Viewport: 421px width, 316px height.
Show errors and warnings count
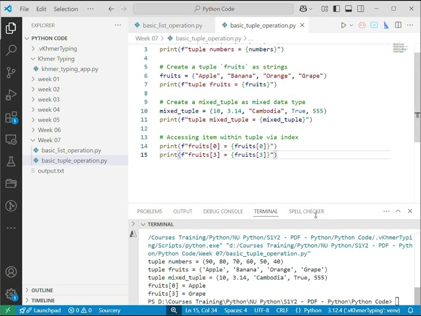tap(80, 310)
